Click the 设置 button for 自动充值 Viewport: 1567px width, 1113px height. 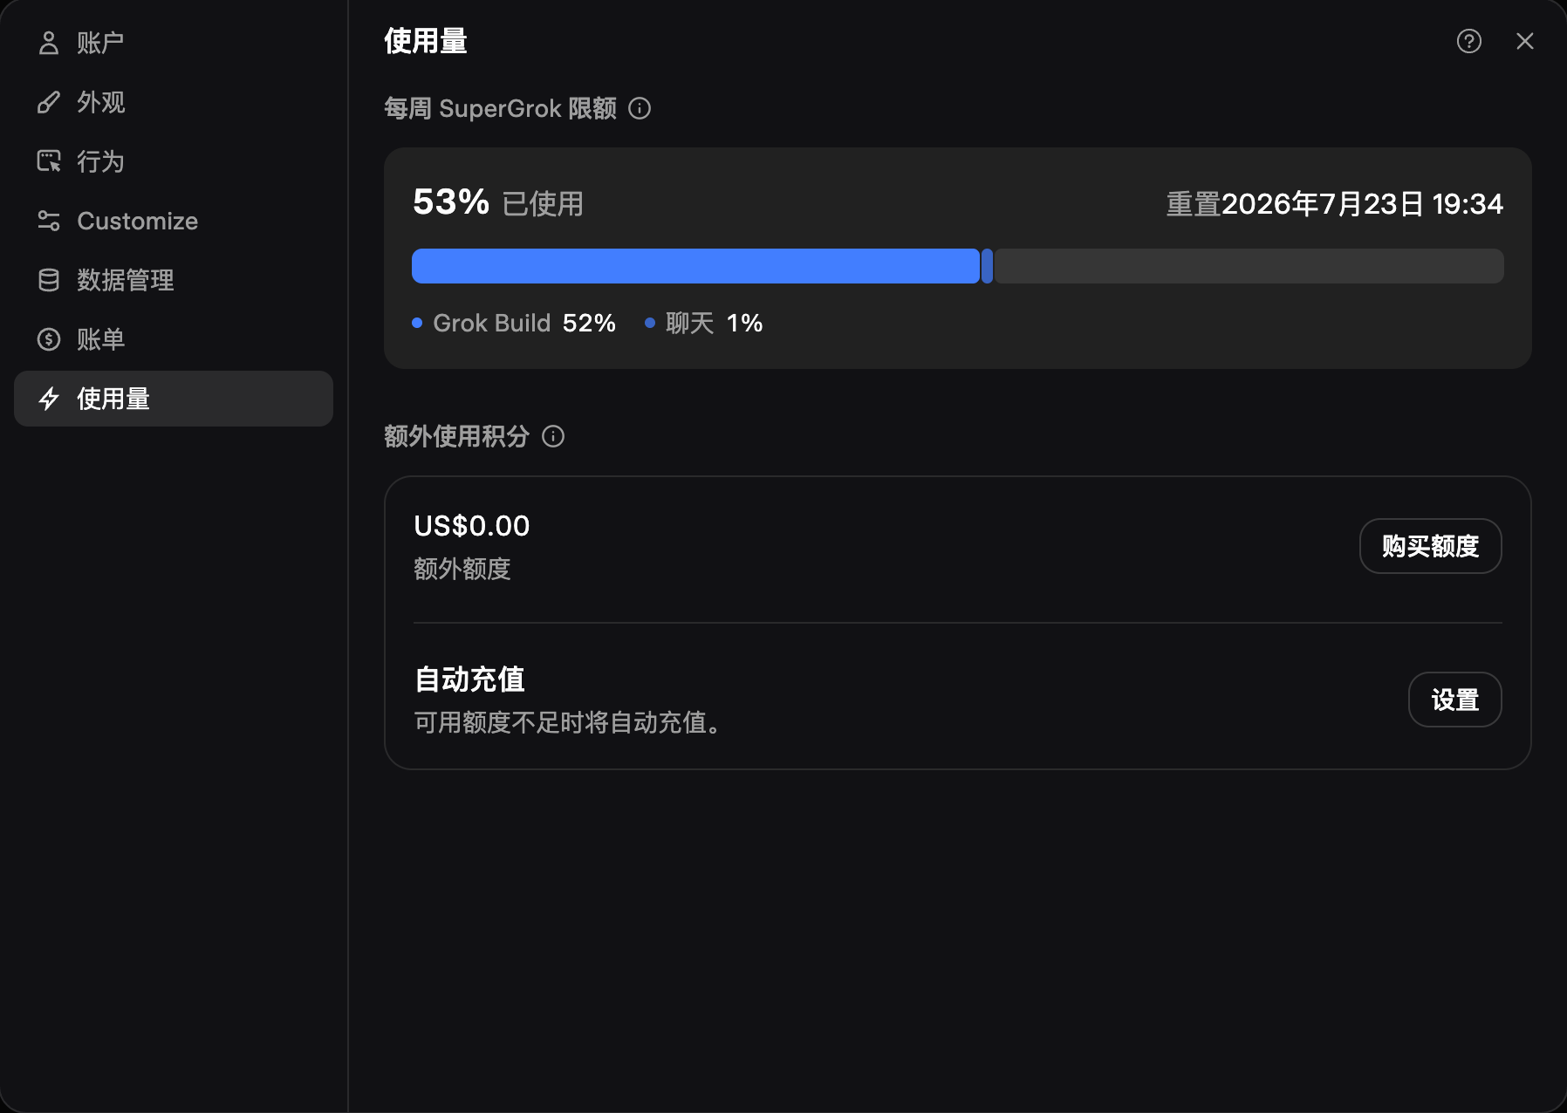pos(1454,700)
